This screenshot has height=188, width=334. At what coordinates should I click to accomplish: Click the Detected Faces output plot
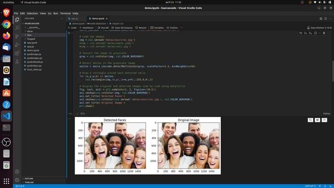[115, 145]
